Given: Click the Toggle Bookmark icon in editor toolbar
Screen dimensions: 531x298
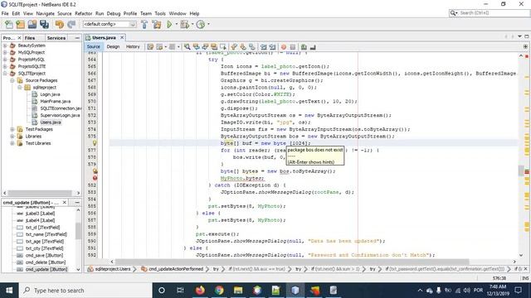Looking at the screenshot, I should click(252, 47).
